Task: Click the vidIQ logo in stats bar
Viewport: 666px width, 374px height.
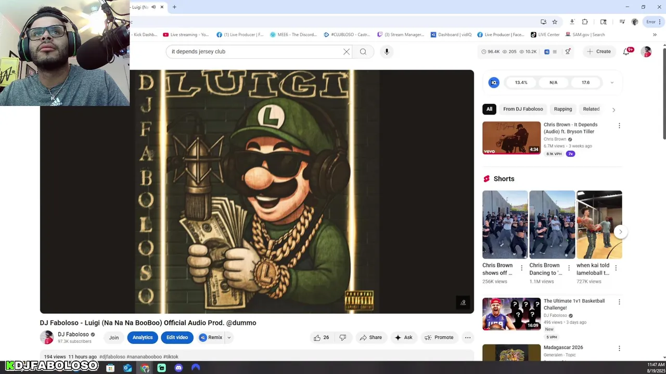Action: click(x=547, y=51)
